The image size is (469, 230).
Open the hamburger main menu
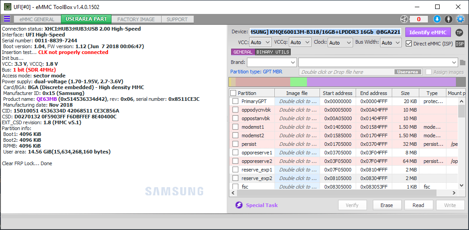[x=7, y=19]
